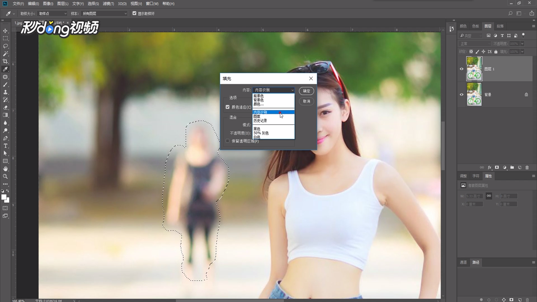537x302 pixels.
Task: Close the 填充 dialog with X
Action: pos(311,78)
